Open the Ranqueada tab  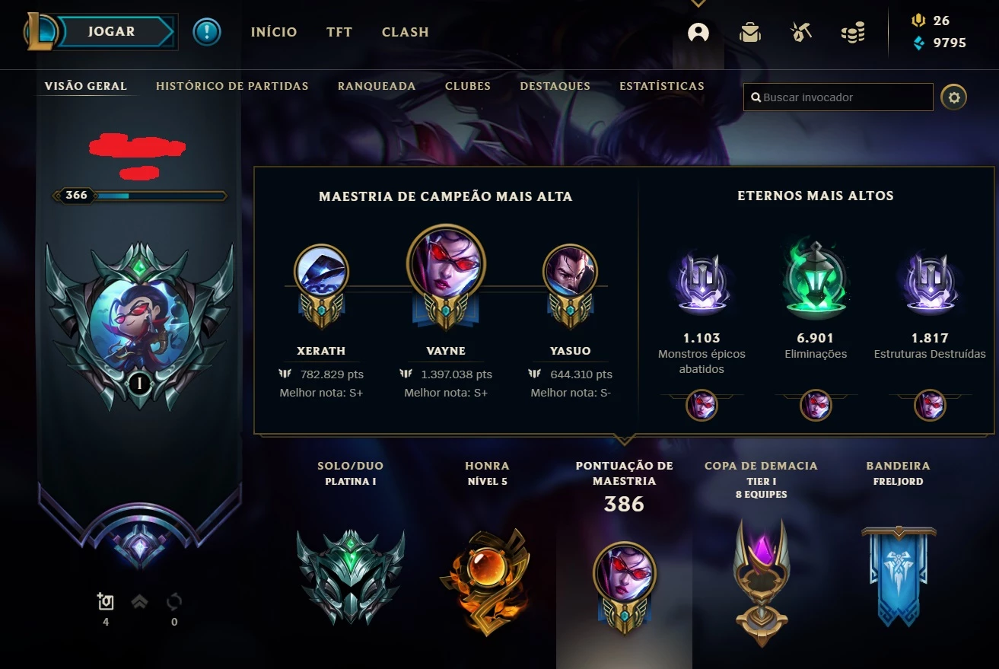(x=377, y=86)
